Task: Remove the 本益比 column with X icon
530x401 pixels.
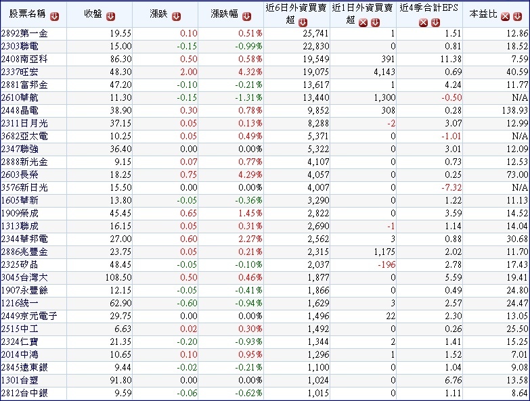Action: point(506,16)
